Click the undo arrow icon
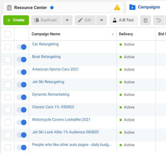166x153 pixels. (x=158, y=20)
